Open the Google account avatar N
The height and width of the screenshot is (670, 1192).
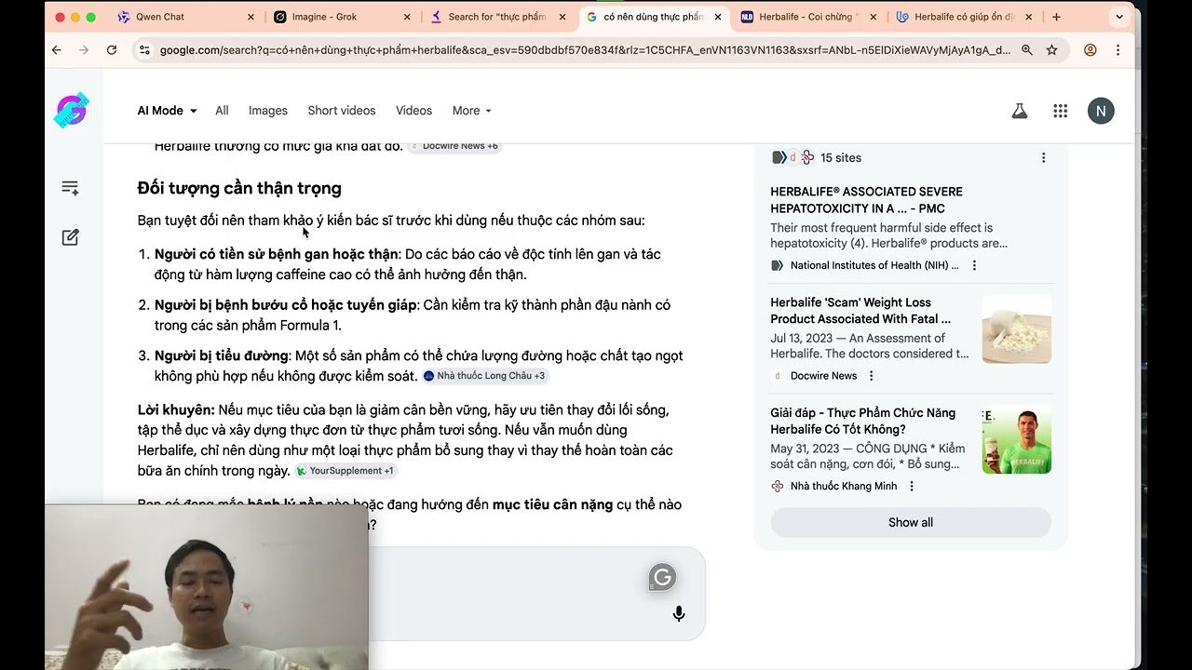coord(1101,111)
